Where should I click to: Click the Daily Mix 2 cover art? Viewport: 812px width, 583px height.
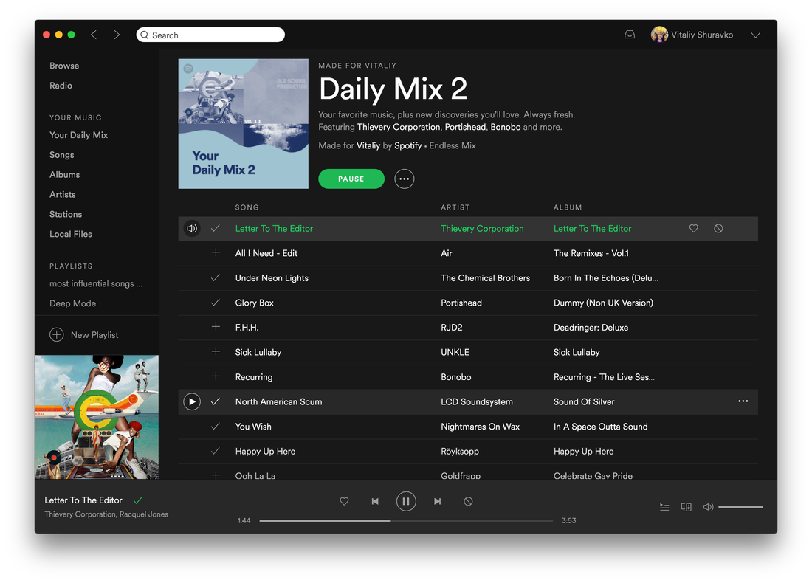tap(244, 124)
